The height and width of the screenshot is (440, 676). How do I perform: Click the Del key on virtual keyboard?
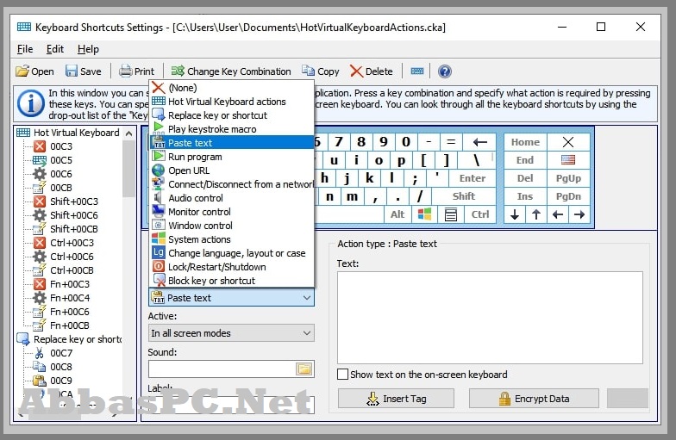pos(526,178)
